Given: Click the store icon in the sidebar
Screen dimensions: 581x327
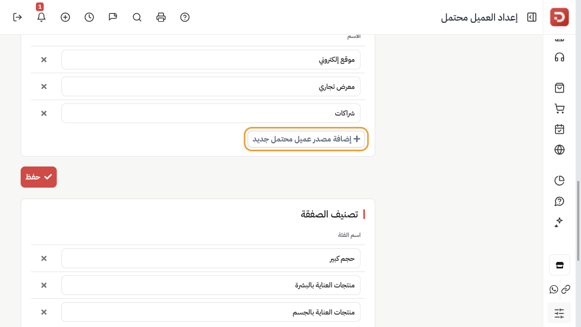Looking at the screenshot, I should click(x=559, y=265).
